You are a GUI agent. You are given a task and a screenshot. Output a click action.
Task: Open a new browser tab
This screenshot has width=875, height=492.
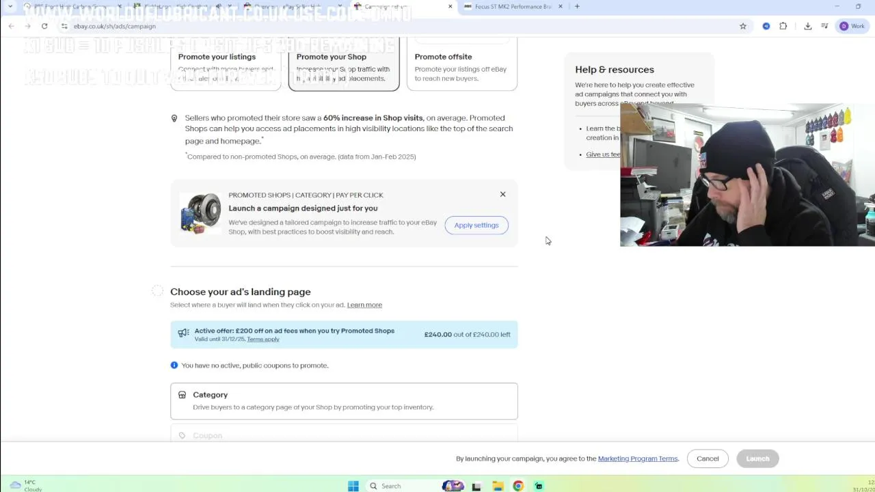pos(577,7)
